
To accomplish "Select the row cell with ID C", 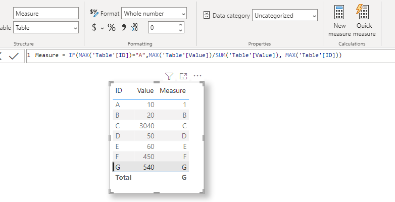I will pos(118,126).
